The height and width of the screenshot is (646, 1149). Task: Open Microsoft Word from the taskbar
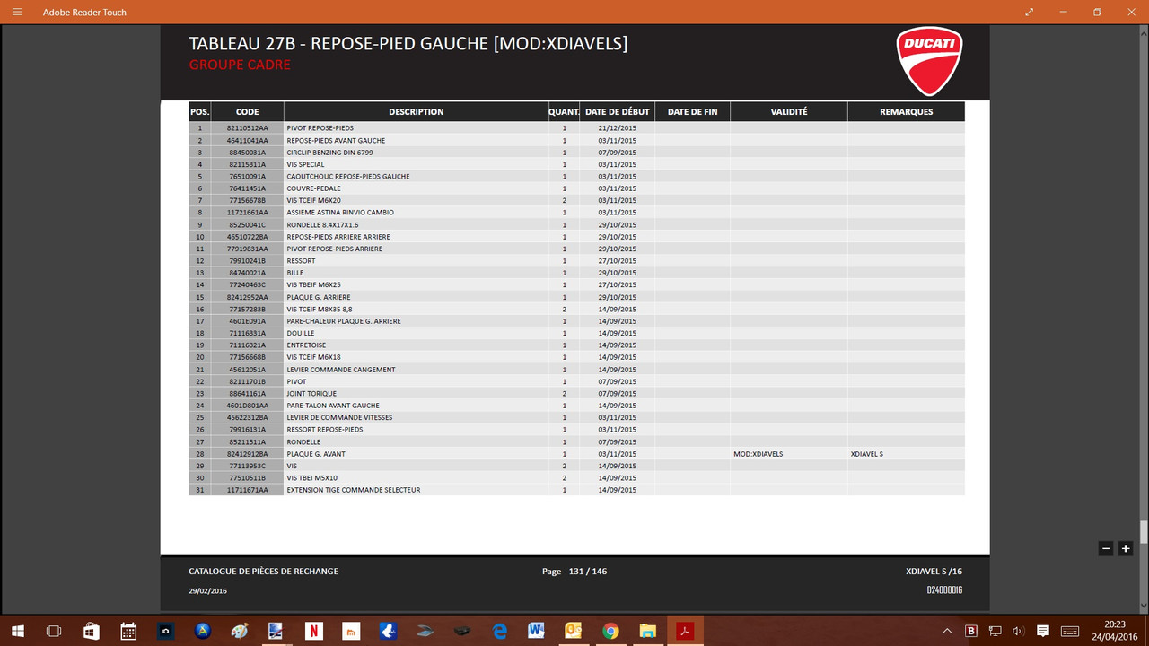click(537, 631)
